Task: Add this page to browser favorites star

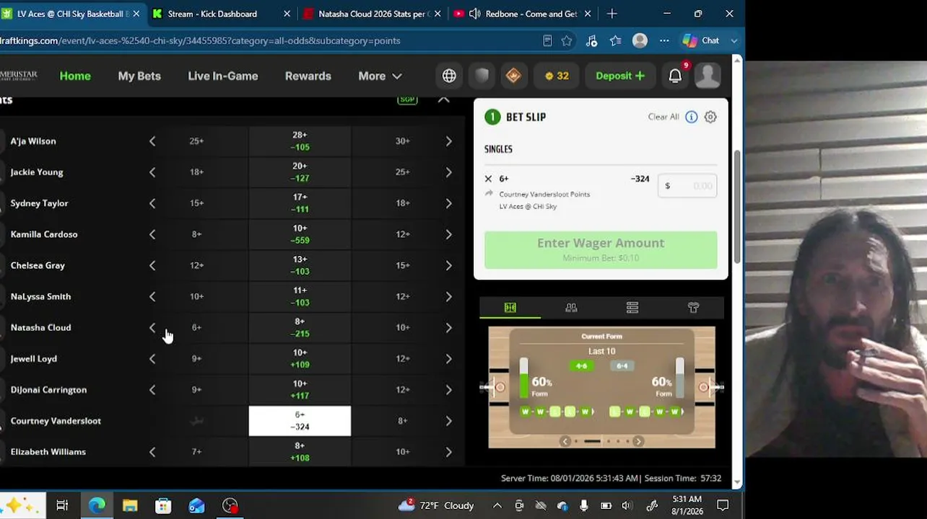Action: pos(567,40)
